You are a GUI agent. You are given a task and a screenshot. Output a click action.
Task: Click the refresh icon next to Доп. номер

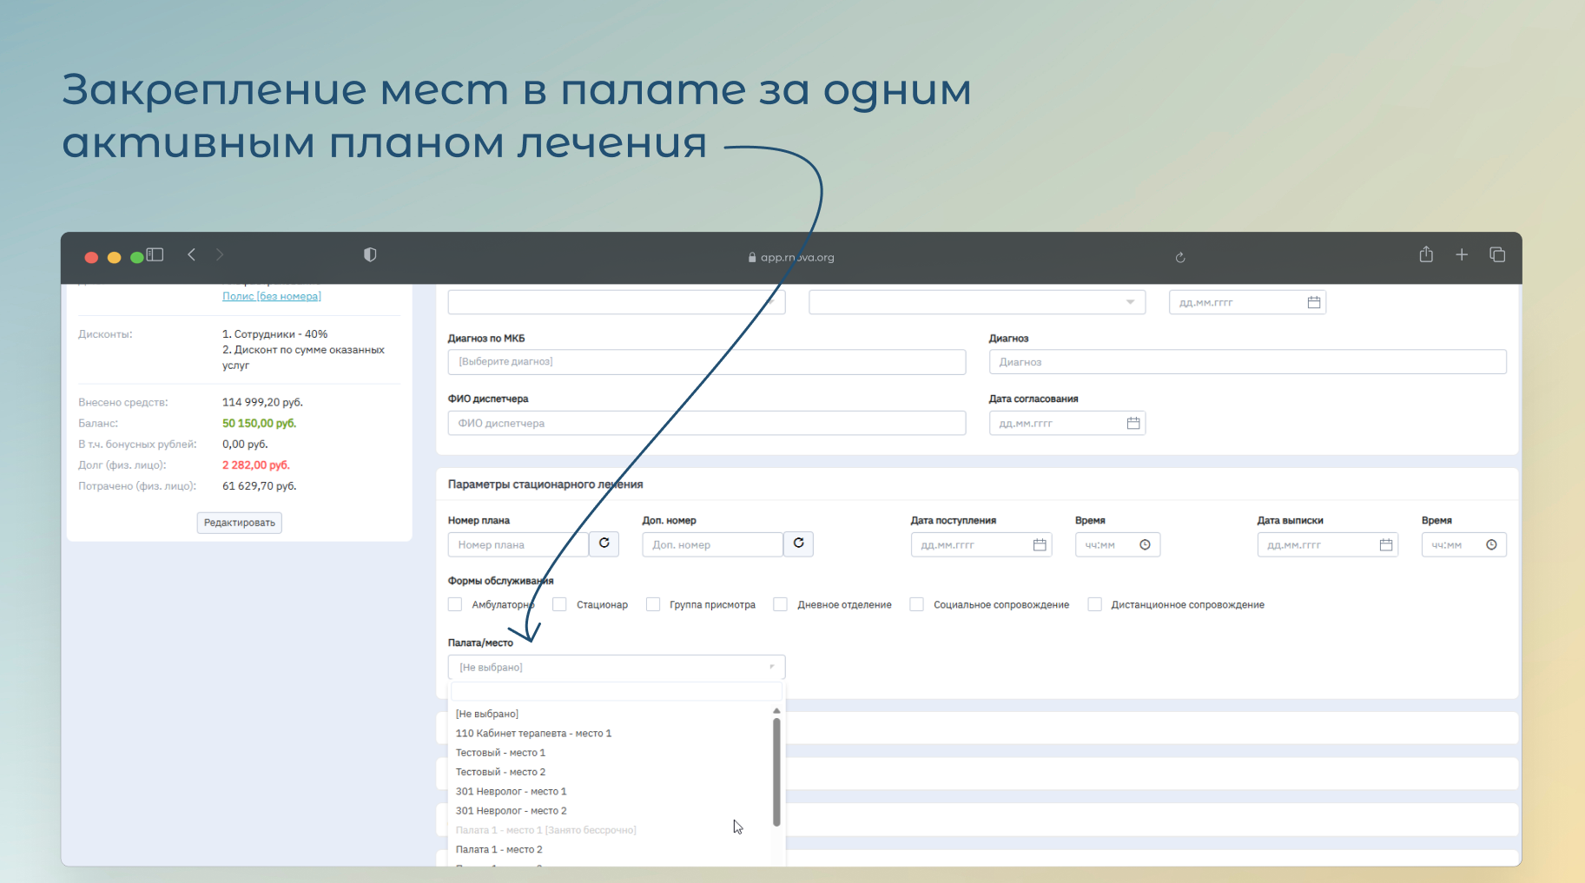click(x=798, y=544)
